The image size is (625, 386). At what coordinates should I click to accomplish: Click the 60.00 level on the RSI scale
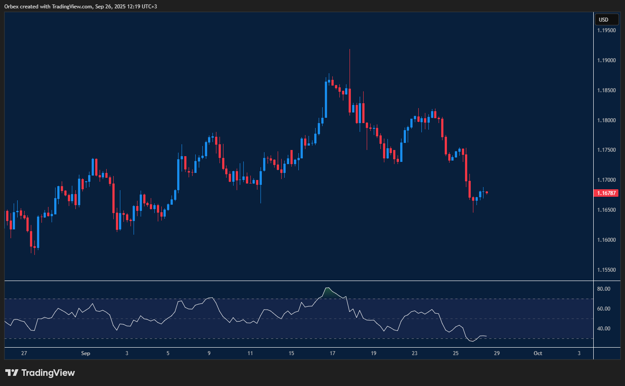[603, 309]
